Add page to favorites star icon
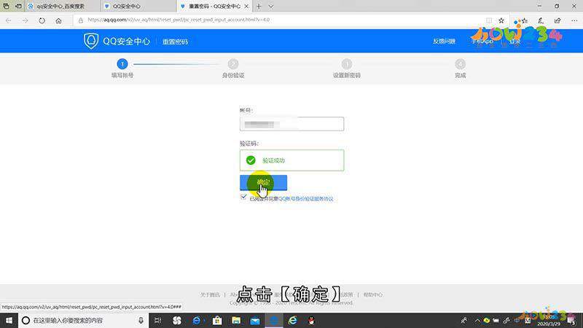The image size is (583, 328). tap(501, 20)
